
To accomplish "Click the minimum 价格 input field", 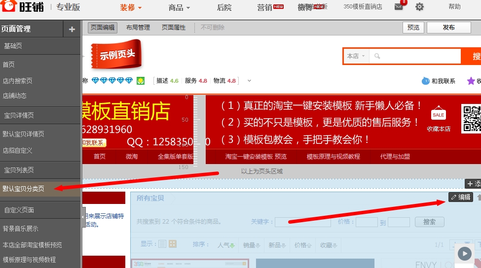I will pos(367,222).
